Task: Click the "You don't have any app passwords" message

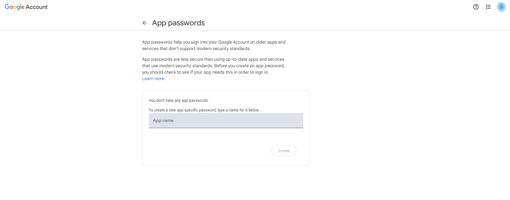Action: (179, 100)
